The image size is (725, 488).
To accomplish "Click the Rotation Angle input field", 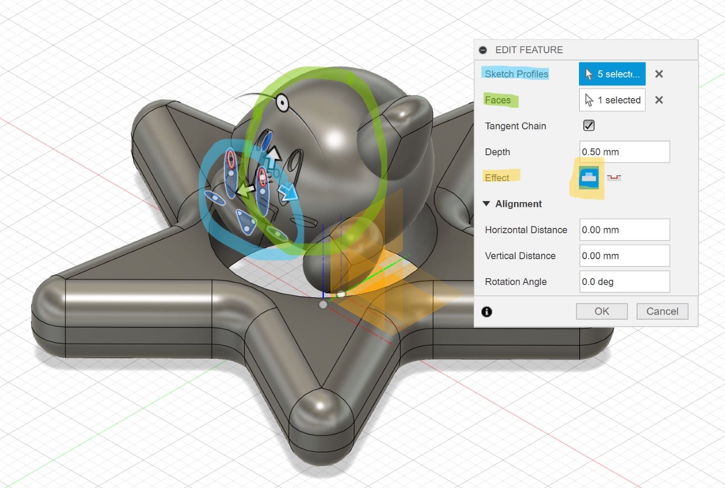I will (x=624, y=282).
